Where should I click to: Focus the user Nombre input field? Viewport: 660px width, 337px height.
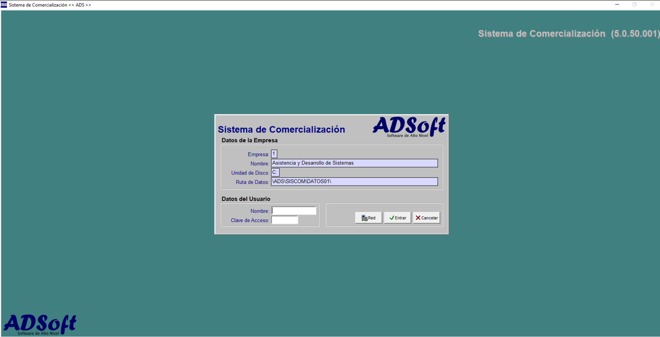(294, 211)
